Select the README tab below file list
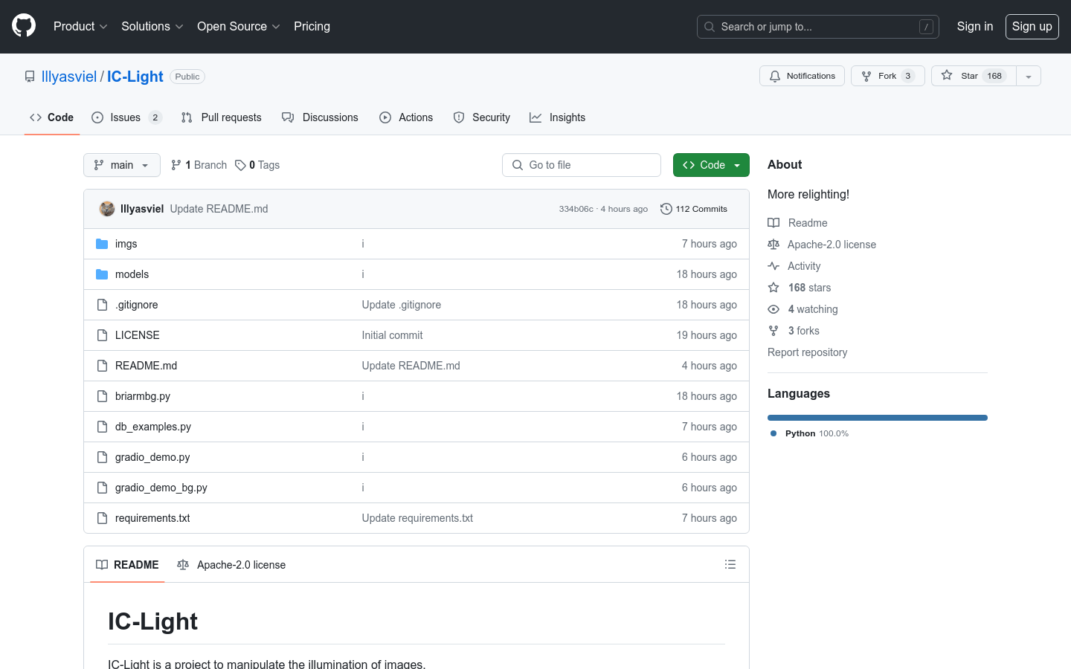 [127, 565]
